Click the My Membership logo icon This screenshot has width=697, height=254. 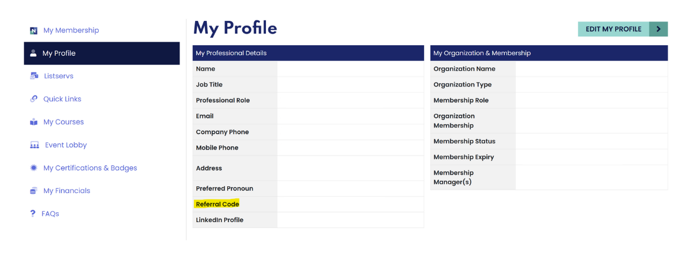(34, 31)
